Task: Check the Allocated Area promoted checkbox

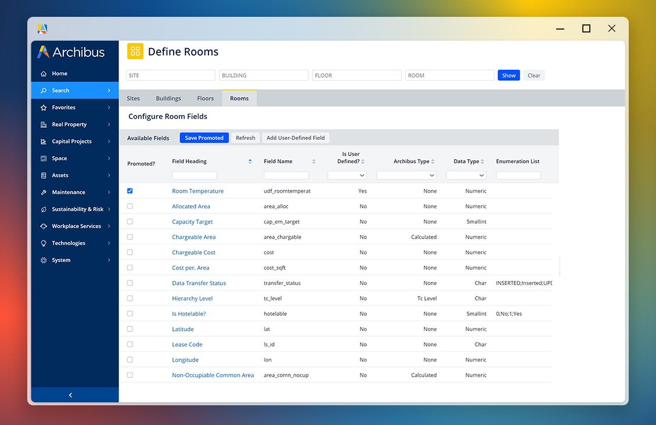Action: pyautogui.click(x=130, y=206)
